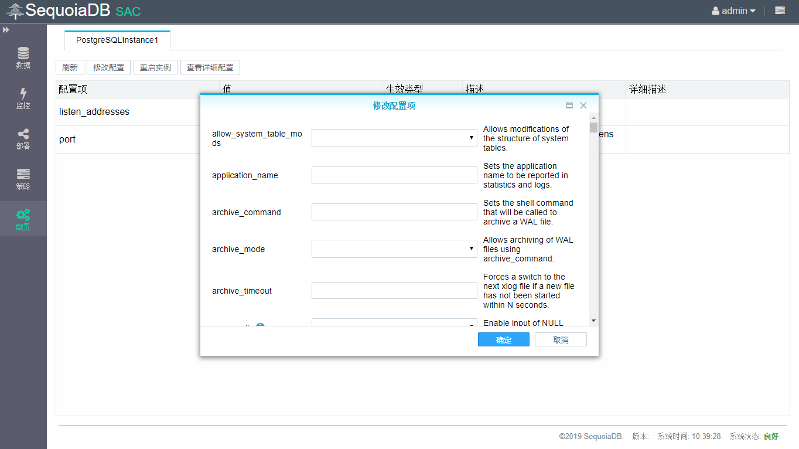Click the server icon in the top bar
This screenshot has width=799, height=449.
[780, 11]
